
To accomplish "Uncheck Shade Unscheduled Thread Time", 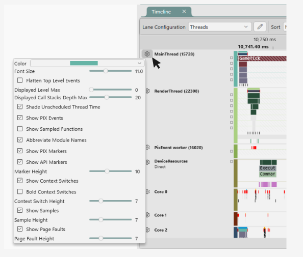I will point(20,107).
